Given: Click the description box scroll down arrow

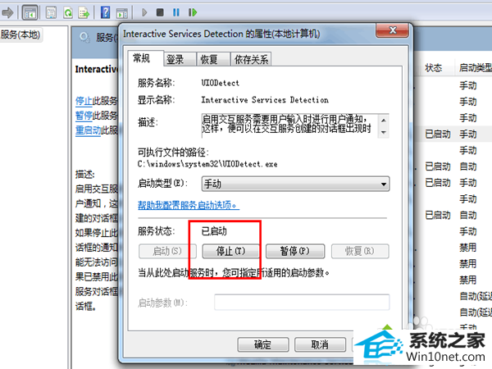Looking at the screenshot, I should (x=384, y=132).
